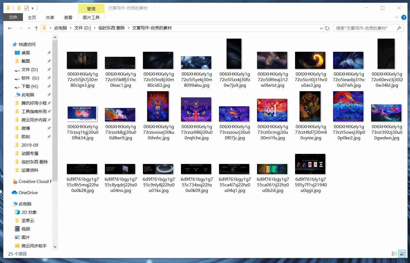Select file 6d9f761bgy1g755c8h5mqj22hz0u0k28.jpg
This screenshot has height=263, width=410.
coord(82,169)
